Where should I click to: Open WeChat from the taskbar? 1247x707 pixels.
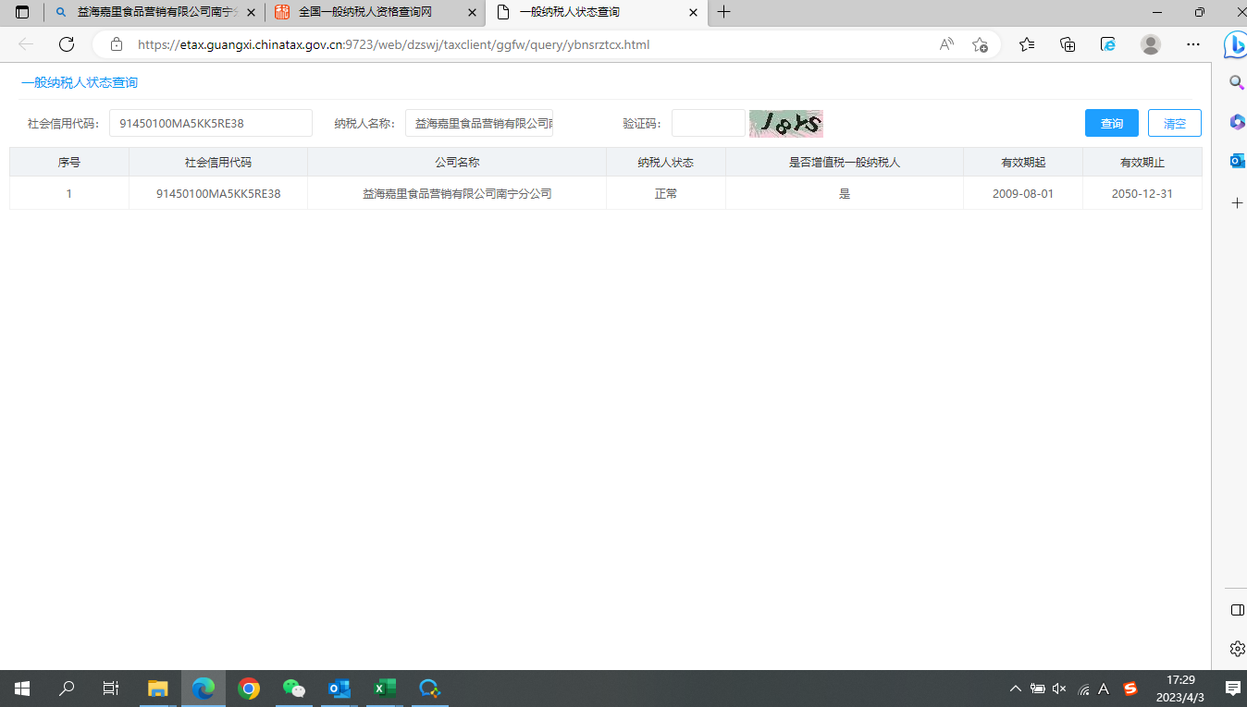click(294, 689)
